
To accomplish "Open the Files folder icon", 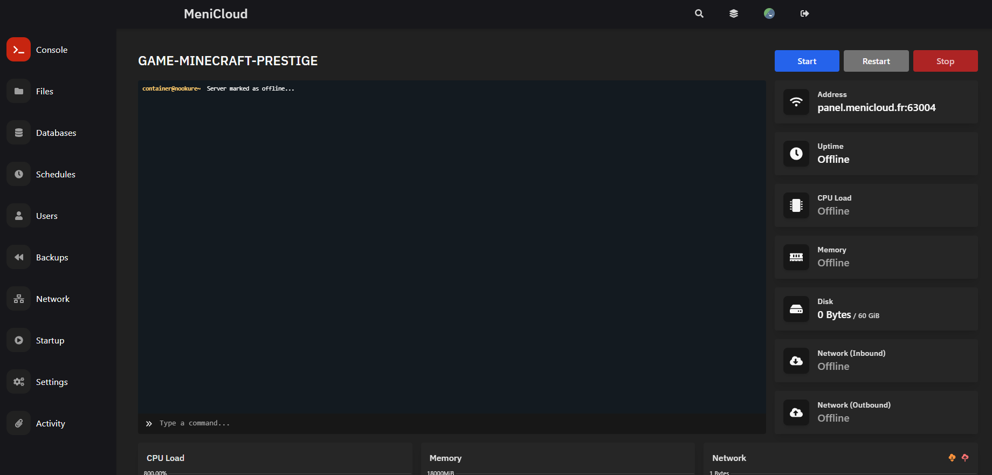I will 18,91.
